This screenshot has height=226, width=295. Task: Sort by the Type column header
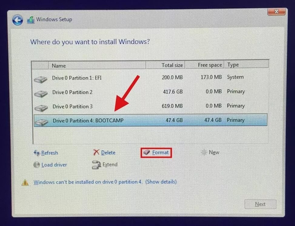tap(246, 64)
